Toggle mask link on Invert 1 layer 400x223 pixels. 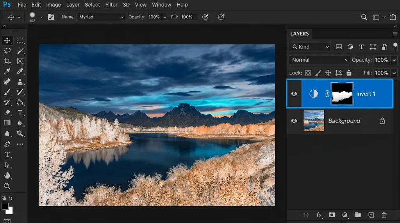327,94
